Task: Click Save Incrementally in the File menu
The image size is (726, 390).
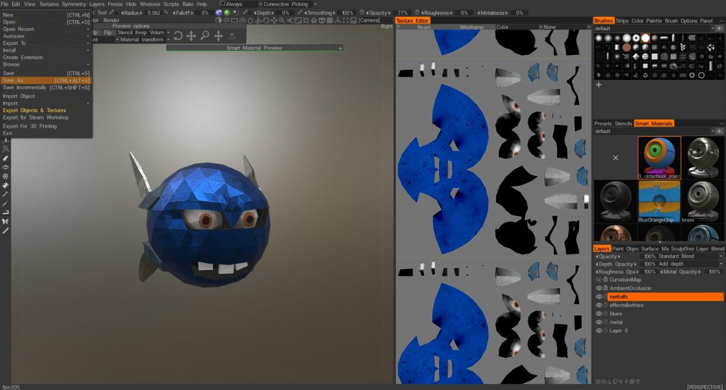Action: (46, 87)
